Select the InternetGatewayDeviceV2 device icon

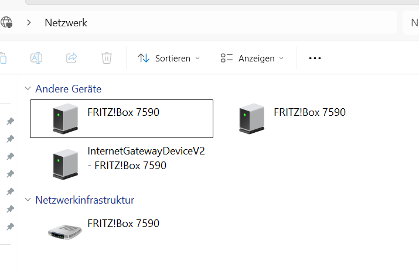64,164
